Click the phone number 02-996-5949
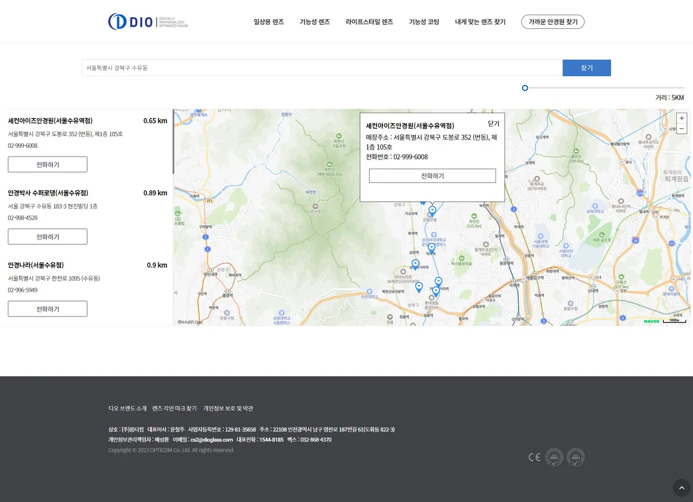Screen dimensions: 693x502 pyautogui.click(x=23, y=290)
